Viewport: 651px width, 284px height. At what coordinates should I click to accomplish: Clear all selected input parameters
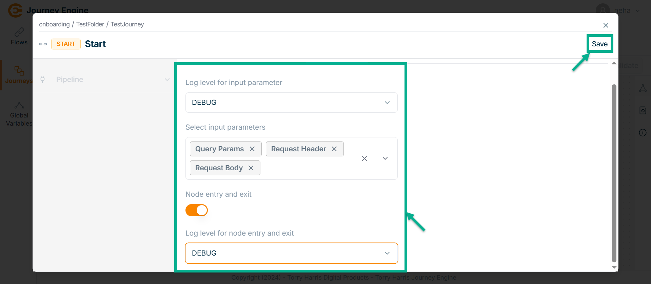pos(364,158)
